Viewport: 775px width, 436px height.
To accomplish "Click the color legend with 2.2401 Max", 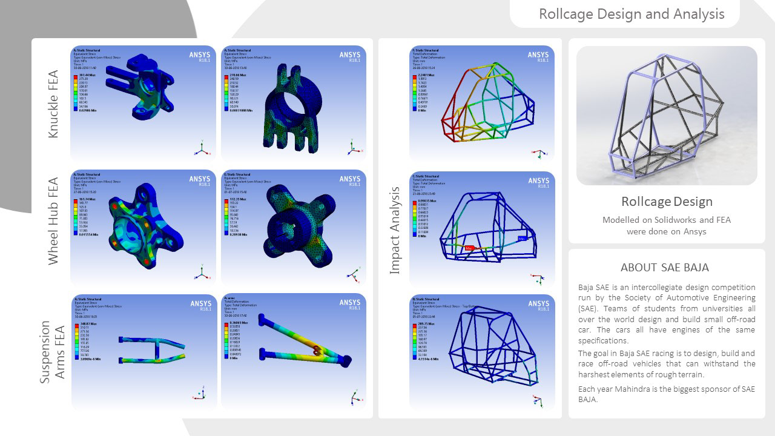I will click(424, 93).
